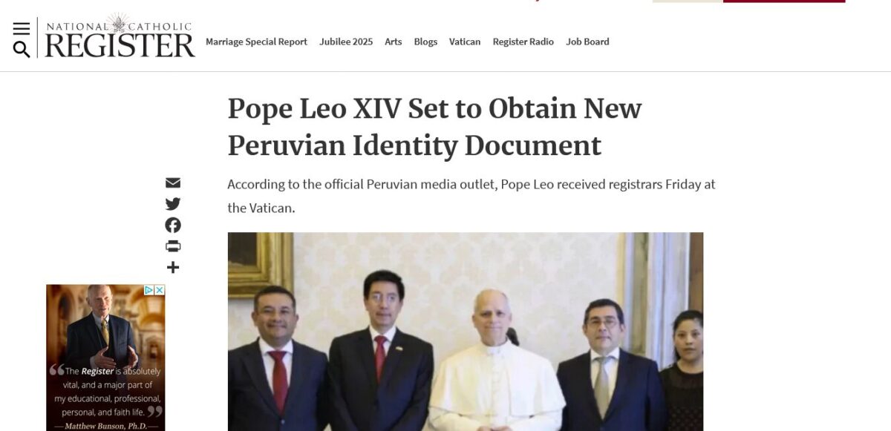Click the dark red button at top
This screenshot has height=431, width=891.
pos(784,1)
